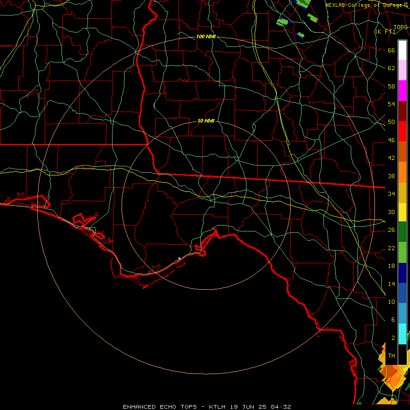The width and height of the screenshot is (410, 410).
Task: Select the gold legend band near 34
Action: [402, 193]
